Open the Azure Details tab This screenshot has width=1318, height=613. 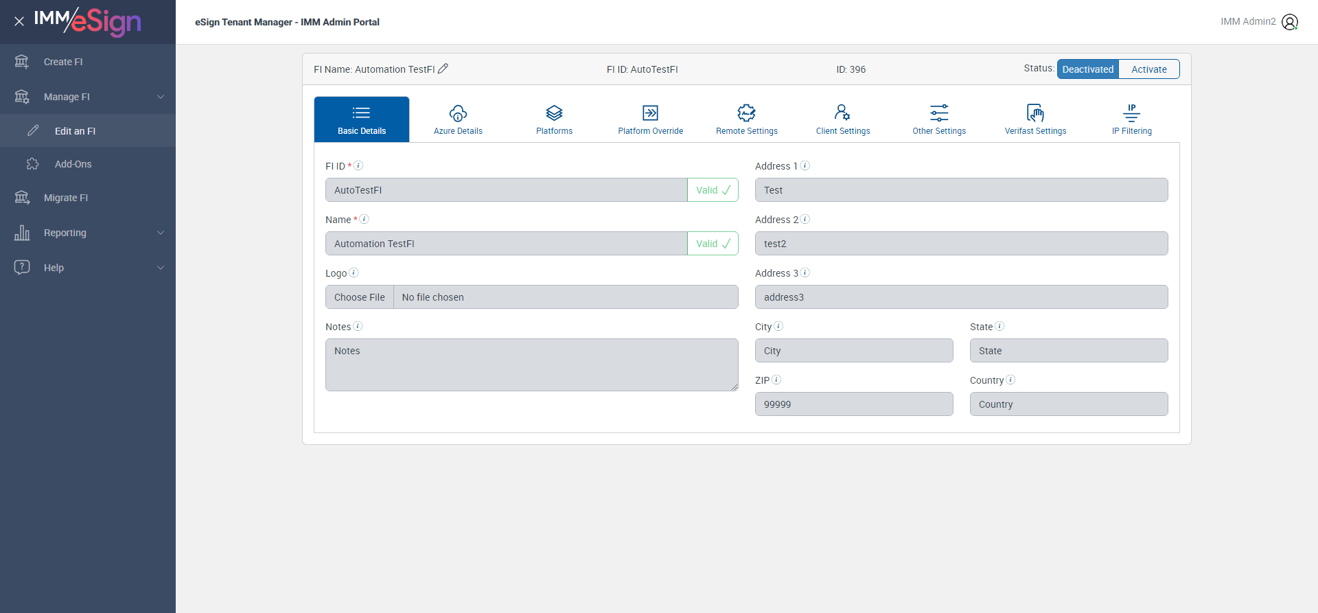(458, 119)
